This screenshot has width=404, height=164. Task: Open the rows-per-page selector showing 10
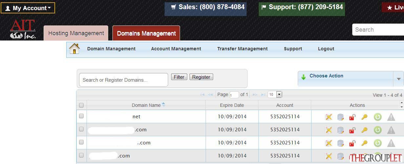pos(275,95)
